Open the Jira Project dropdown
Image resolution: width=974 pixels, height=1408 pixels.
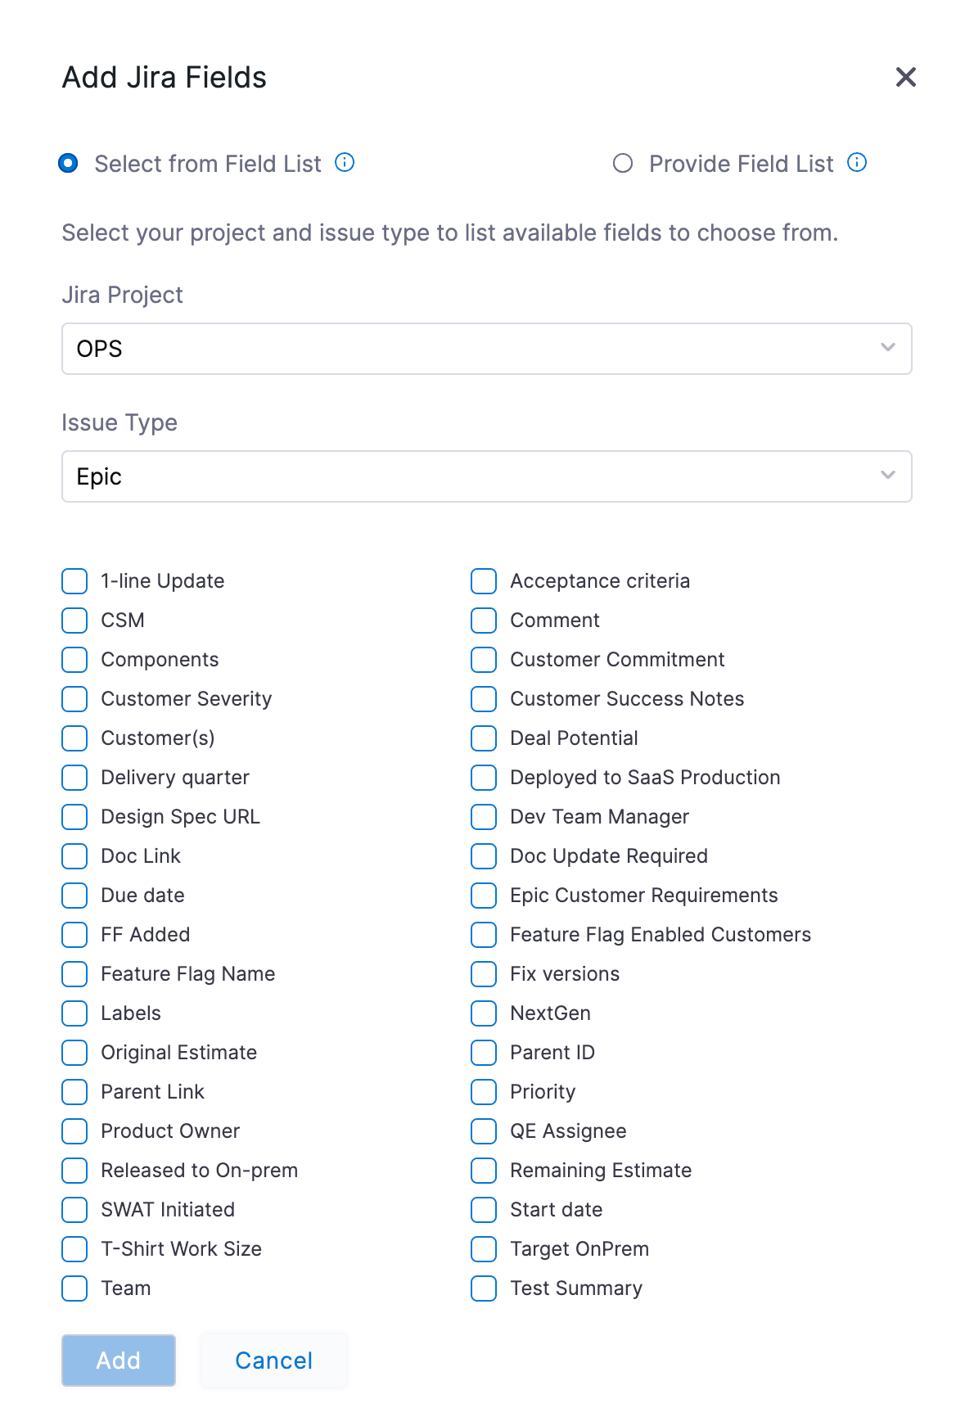[486, 349]
